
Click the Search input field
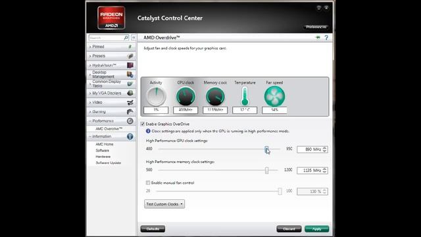click(107, 38)
